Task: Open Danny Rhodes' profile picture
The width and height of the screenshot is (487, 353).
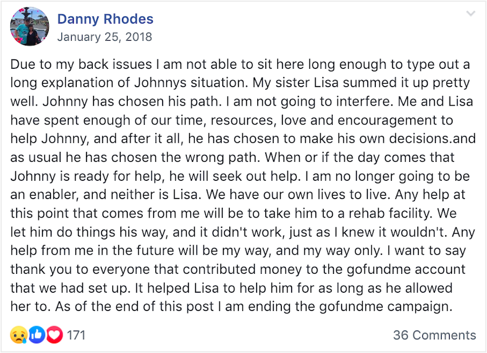Action: tap(30, 27)
